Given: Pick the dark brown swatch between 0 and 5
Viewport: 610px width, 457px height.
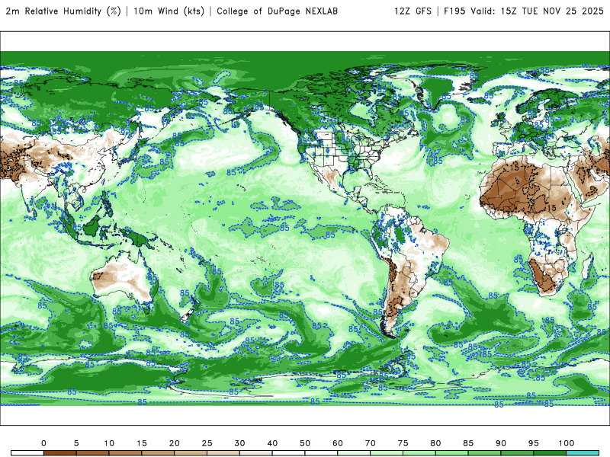Looking at the screenshot, I should 60,453.
